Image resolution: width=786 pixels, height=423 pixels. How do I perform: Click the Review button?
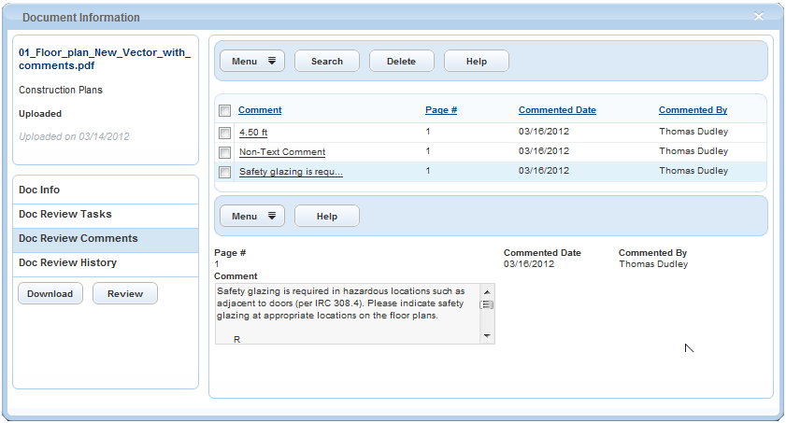[125, 294]
